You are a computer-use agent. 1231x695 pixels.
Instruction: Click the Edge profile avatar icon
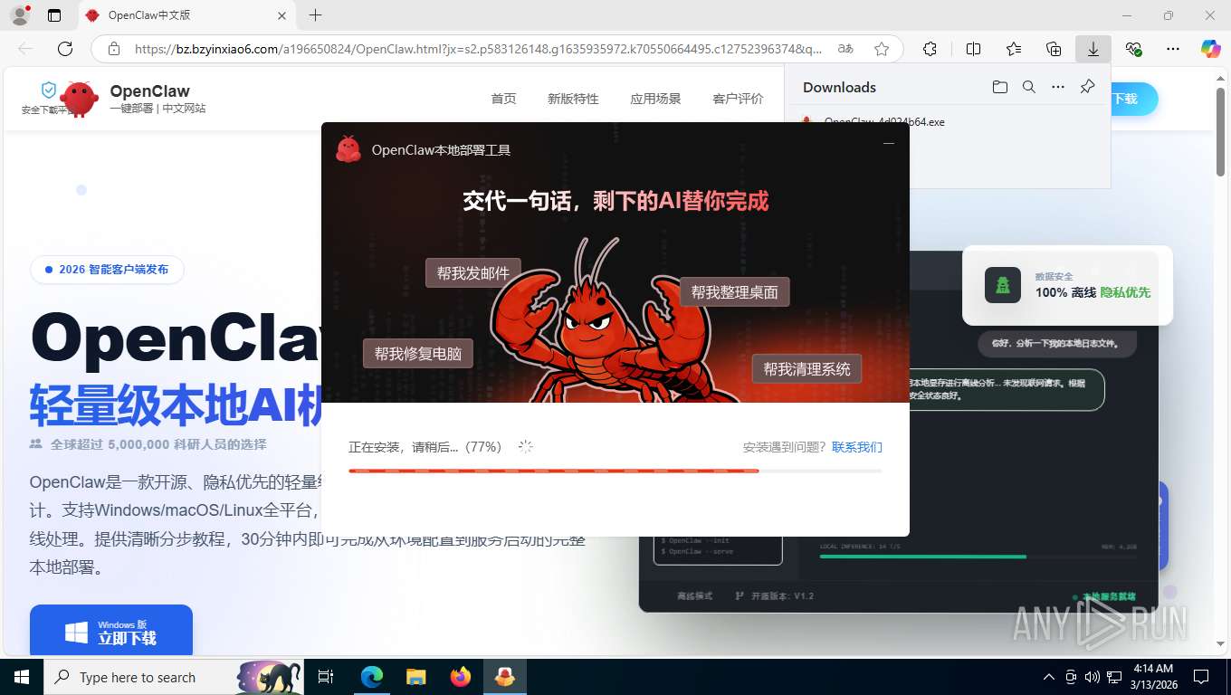coord(19,15)
